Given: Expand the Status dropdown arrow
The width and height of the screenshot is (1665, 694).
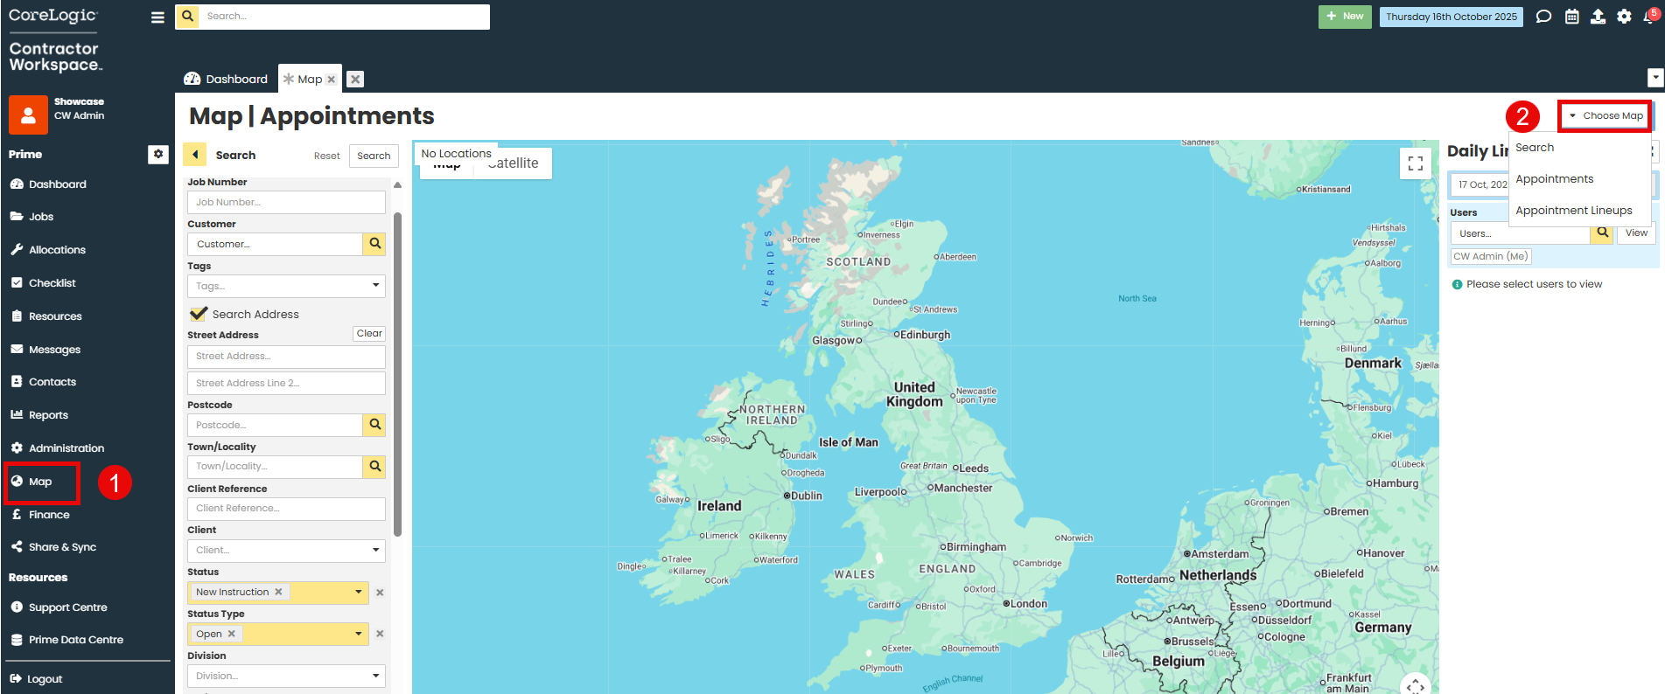Looking at the screenshot, I should point(358,592).
